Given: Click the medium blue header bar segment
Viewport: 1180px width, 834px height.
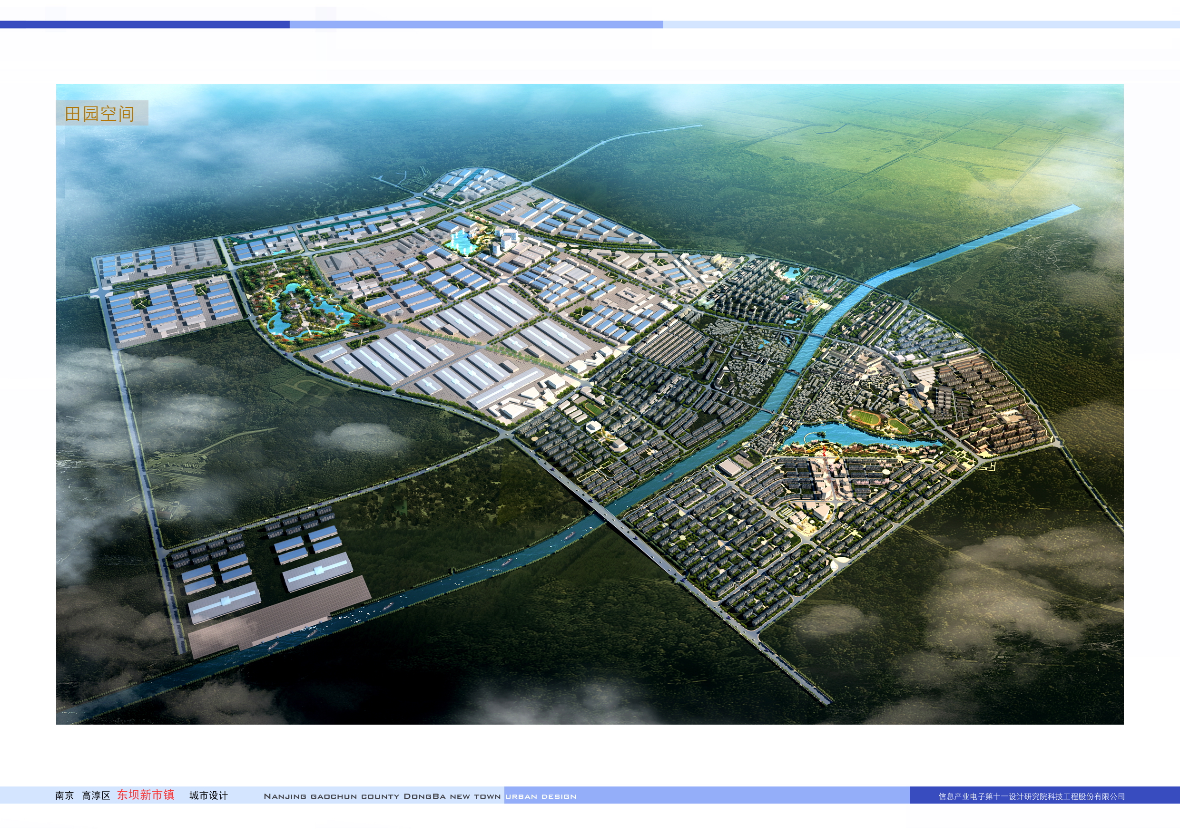Looking at the screenshot, I should click(475, 24).
